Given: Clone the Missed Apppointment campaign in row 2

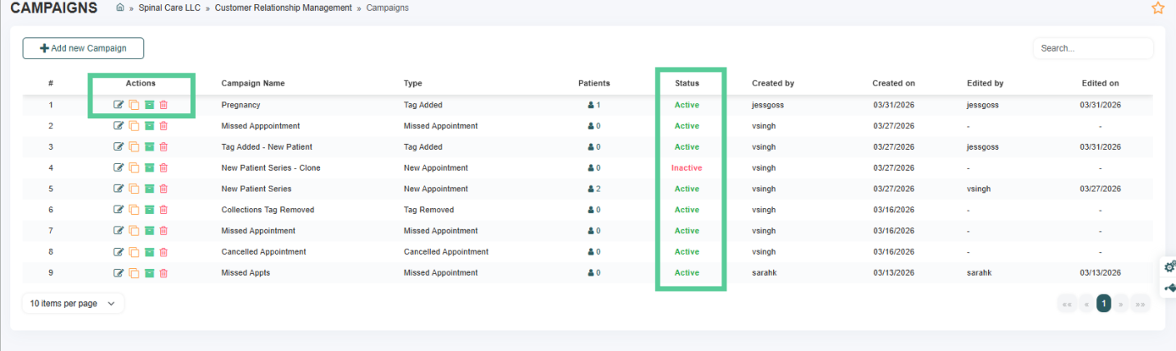Looking at the screenshot, I should coord(134,126).
